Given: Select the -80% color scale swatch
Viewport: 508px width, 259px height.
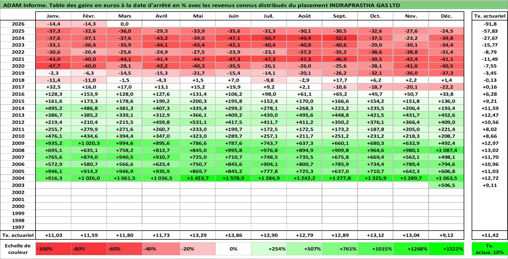Looking at the screenshot, I should coord(89,249).
